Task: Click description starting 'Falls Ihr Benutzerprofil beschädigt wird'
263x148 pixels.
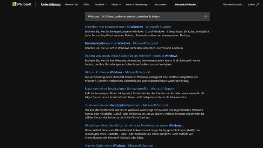Action: (x=145, y=95)
